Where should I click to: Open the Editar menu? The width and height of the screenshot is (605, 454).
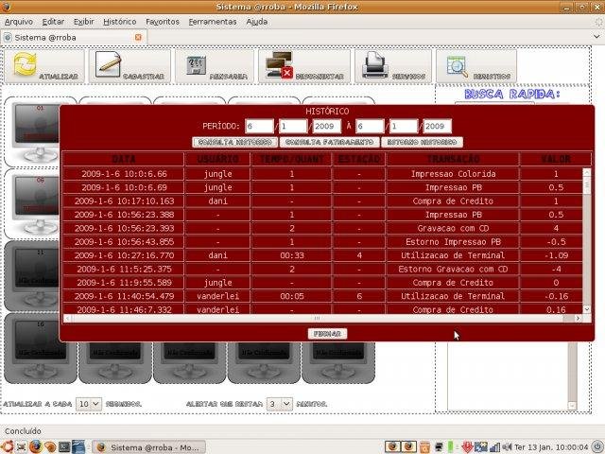pos(53,22)
